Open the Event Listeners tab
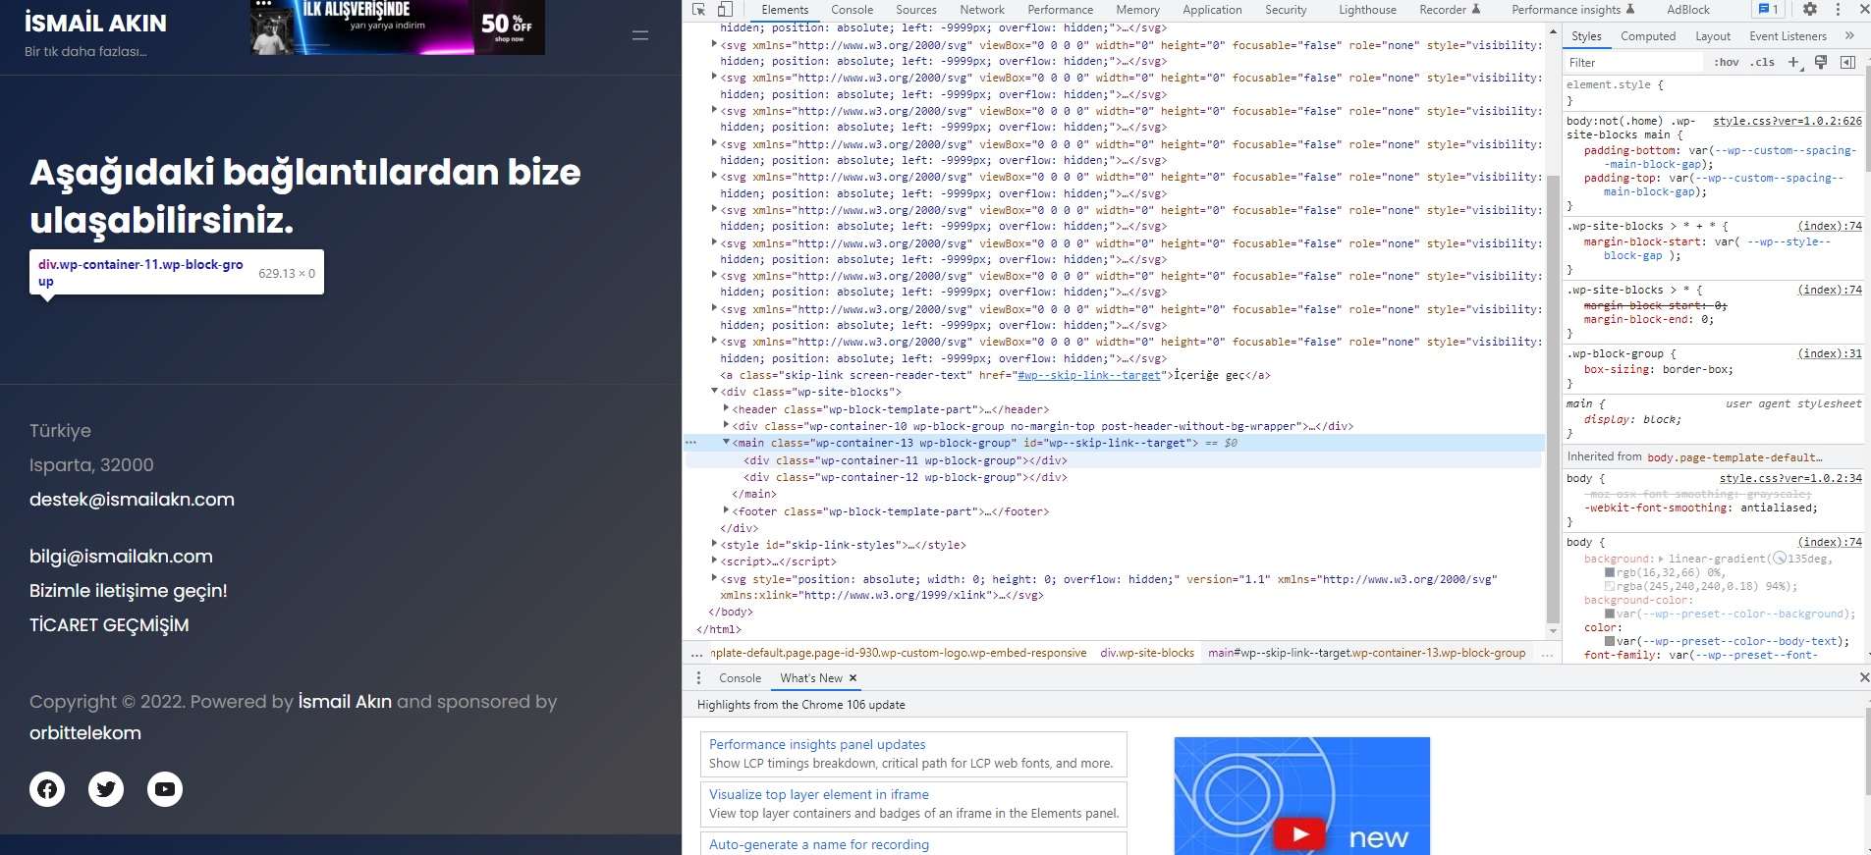Screen dimensions: 1871x855 coord(1788,36)
